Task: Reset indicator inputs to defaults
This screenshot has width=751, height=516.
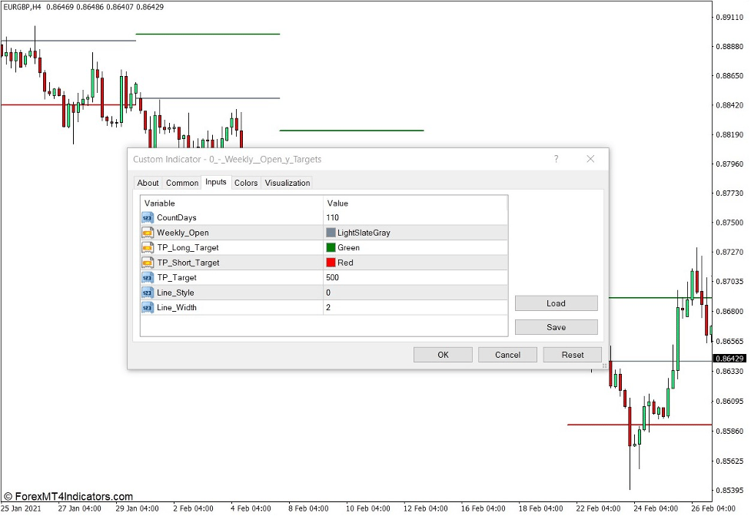Action: coord(571,354)
